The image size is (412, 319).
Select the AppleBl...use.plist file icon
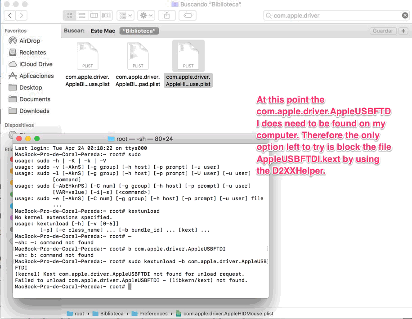(88, 56)
